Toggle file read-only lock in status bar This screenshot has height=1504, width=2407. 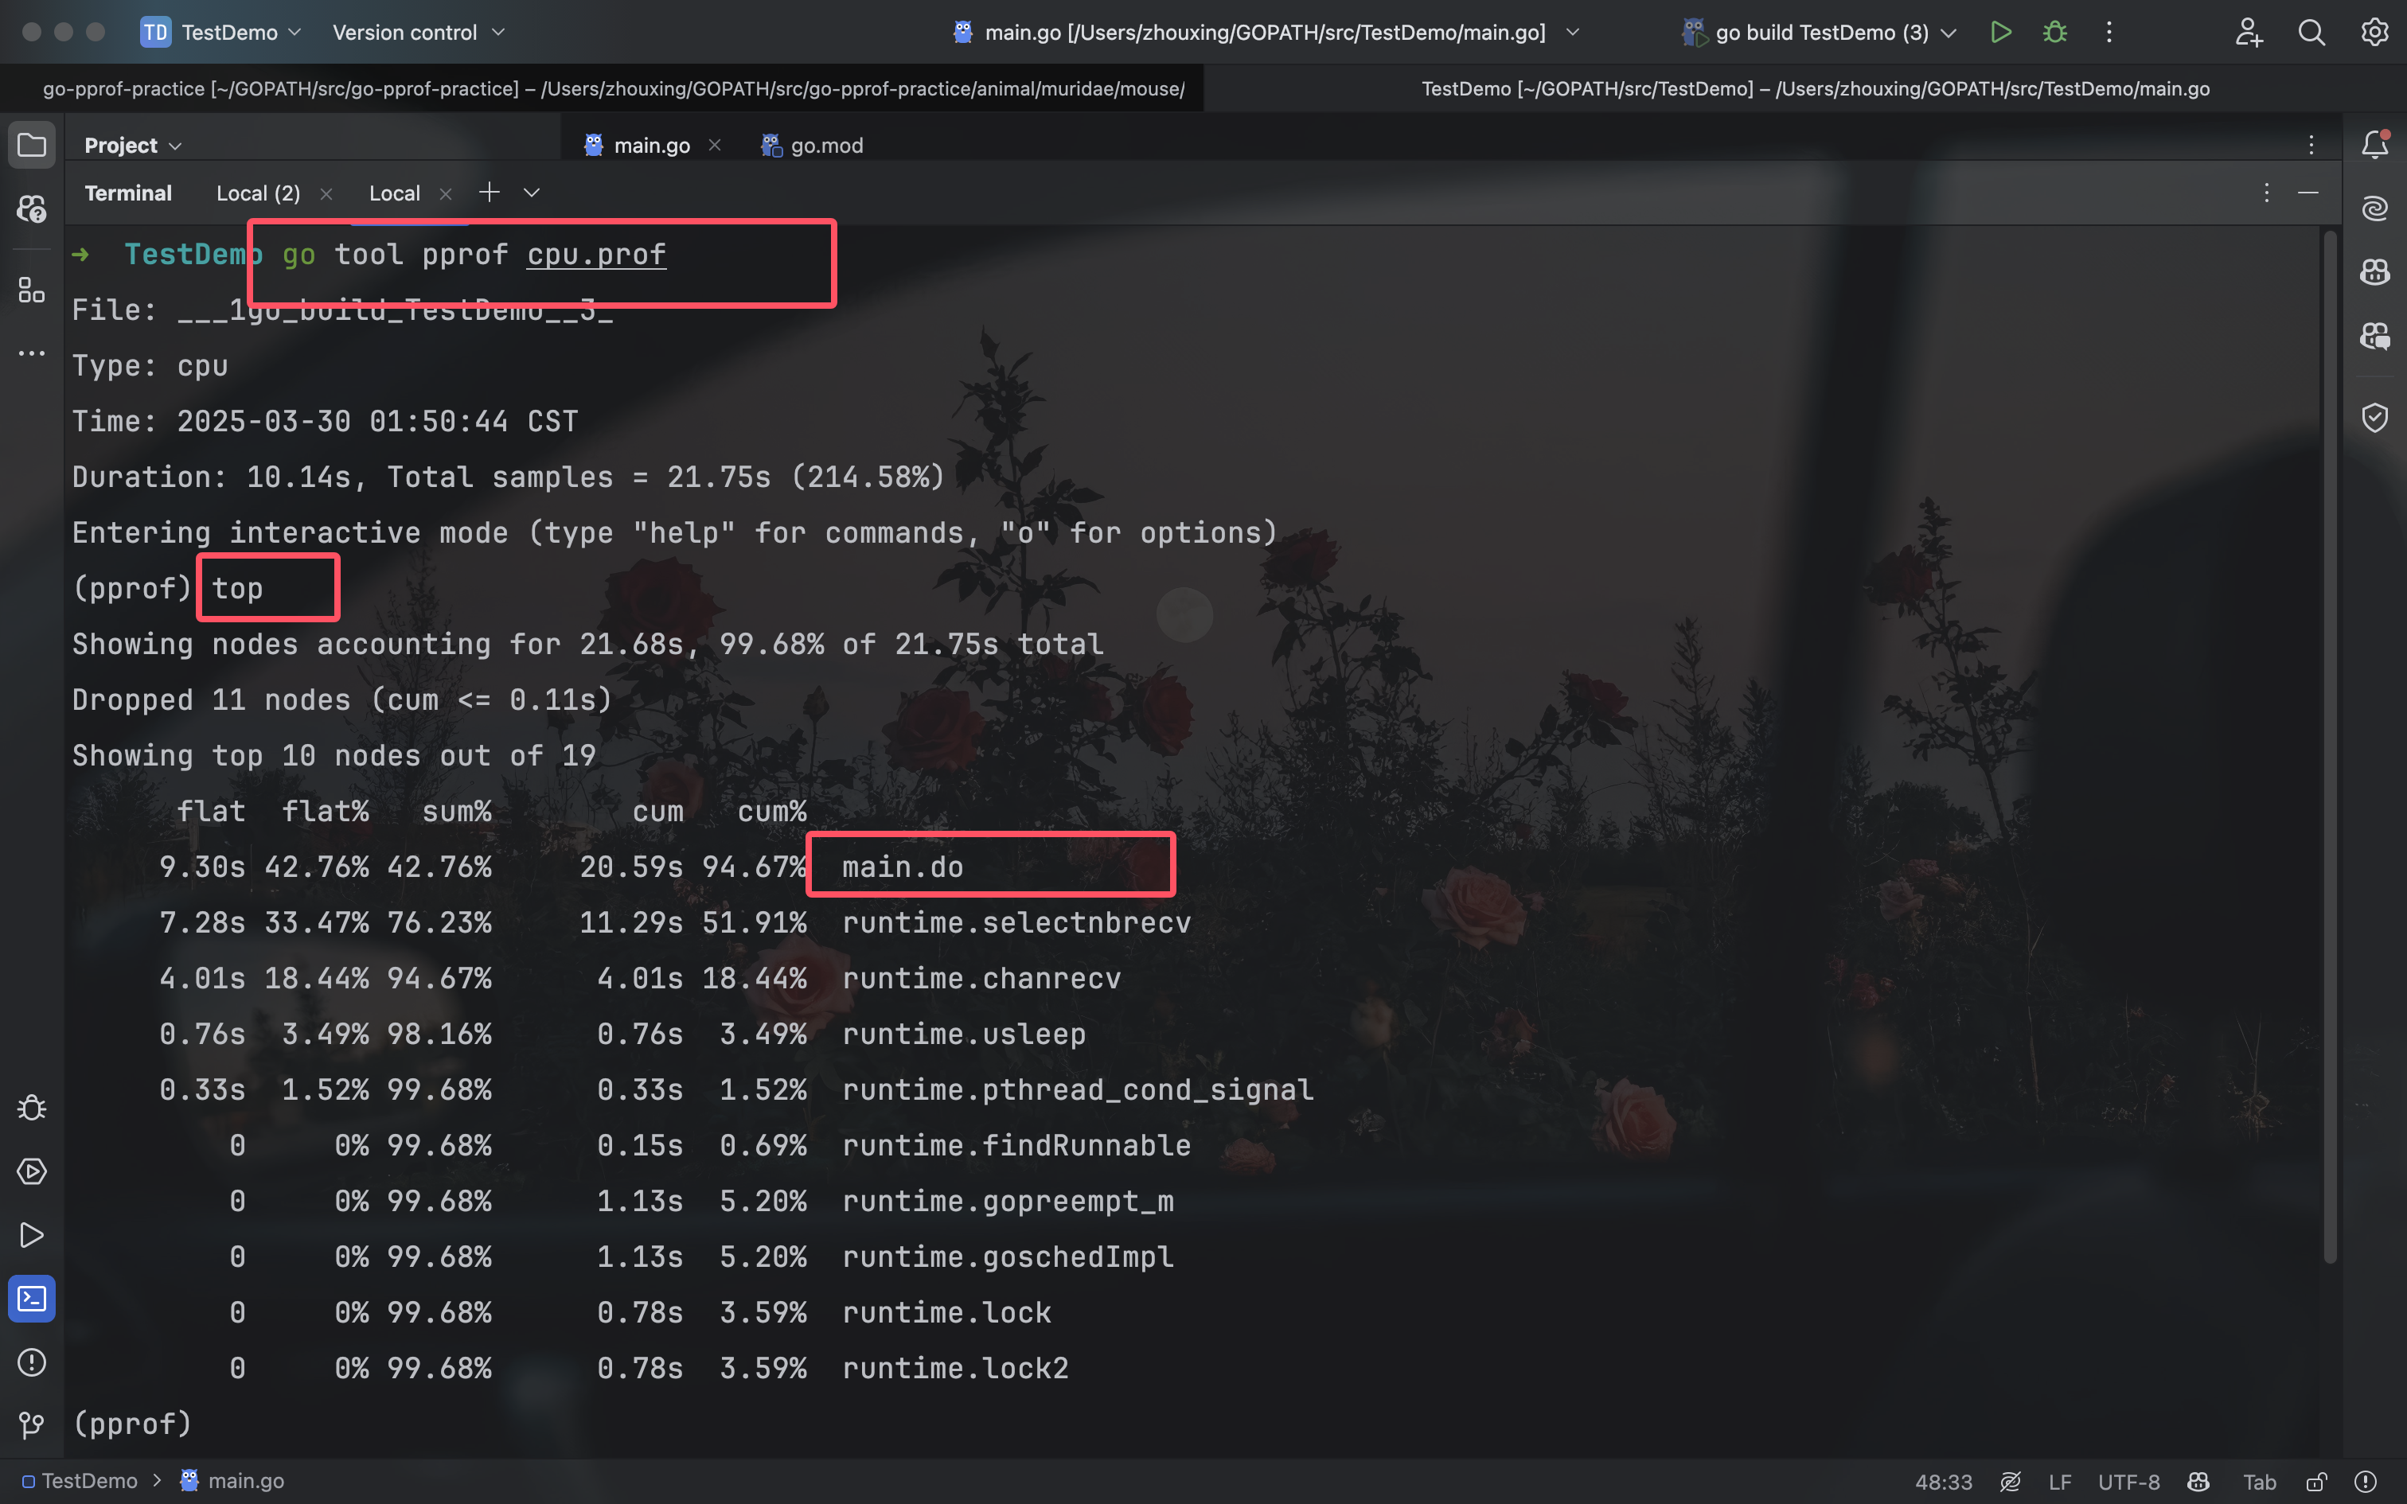pos(2315,1481)
